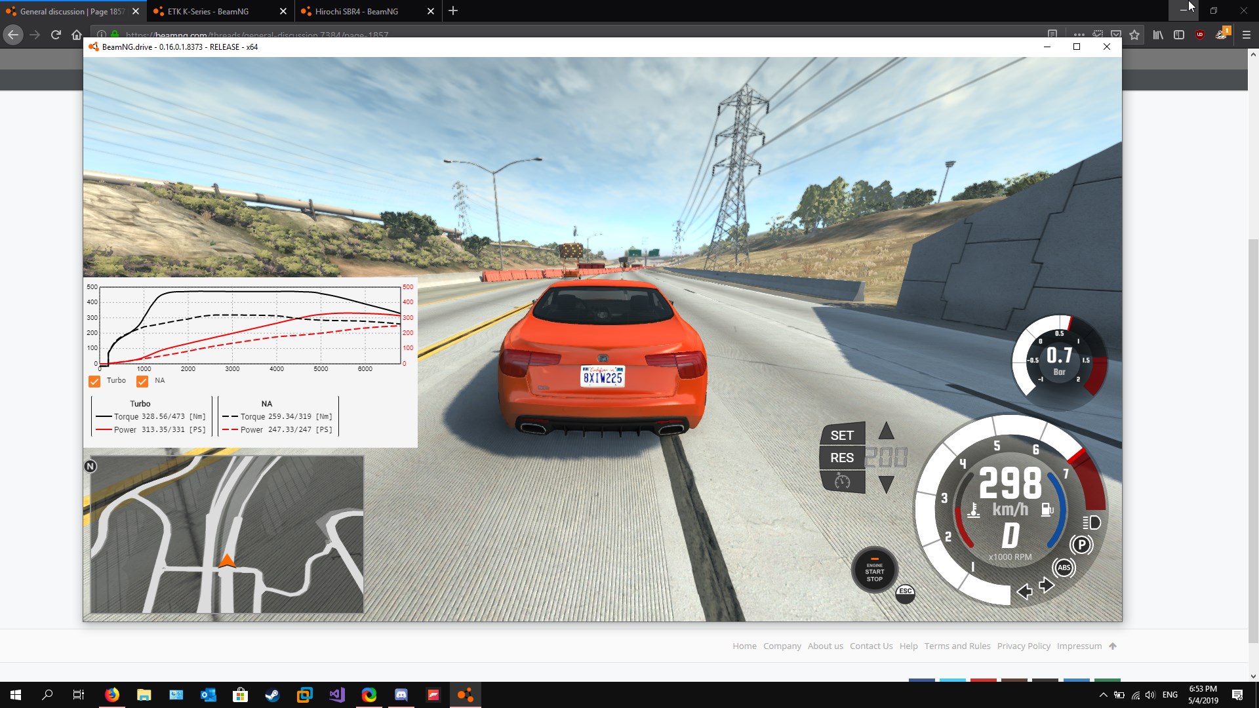The height and width of the screenshot is (708, 1259).
Task: Bookmark this page with star icon
Action: pyautogui.click(x=1134, y=35)
